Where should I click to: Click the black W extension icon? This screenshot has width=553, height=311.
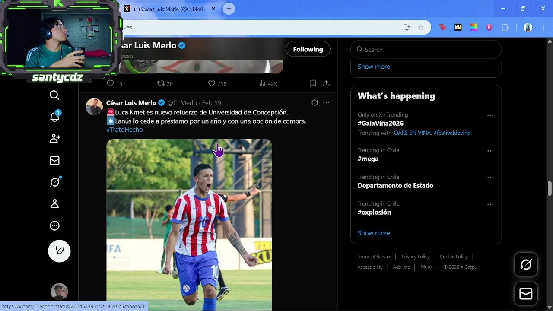[x=458, y=27]
